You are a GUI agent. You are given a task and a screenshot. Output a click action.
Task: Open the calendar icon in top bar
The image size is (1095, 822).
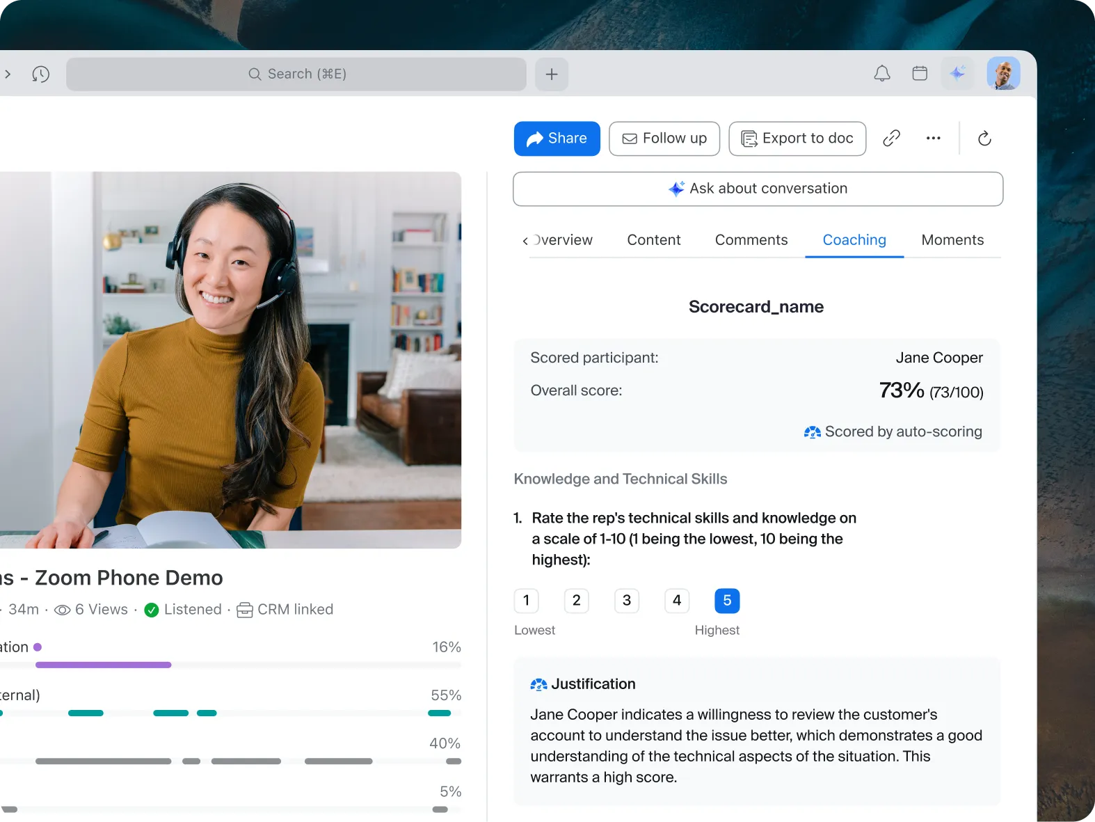tap(920, 73)
